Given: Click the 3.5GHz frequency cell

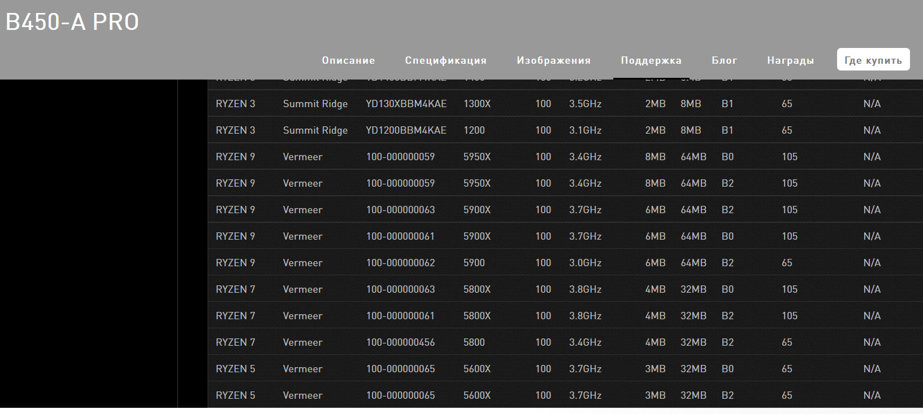Looking at the screenshot, I should (x=585, y=104).
